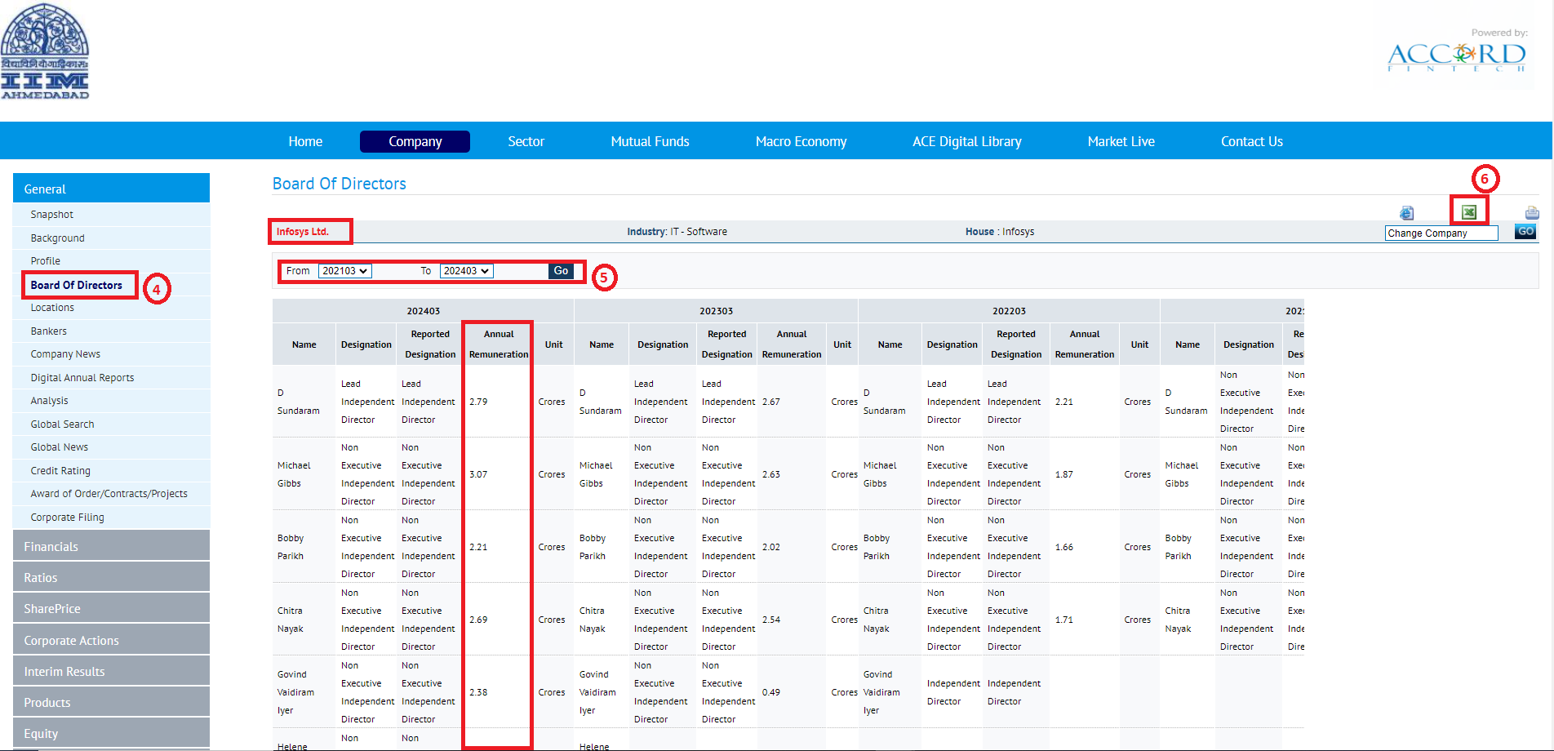Open Global Search in sidebar
This screenshot has width=1554, height=751.
coord(62,424)
